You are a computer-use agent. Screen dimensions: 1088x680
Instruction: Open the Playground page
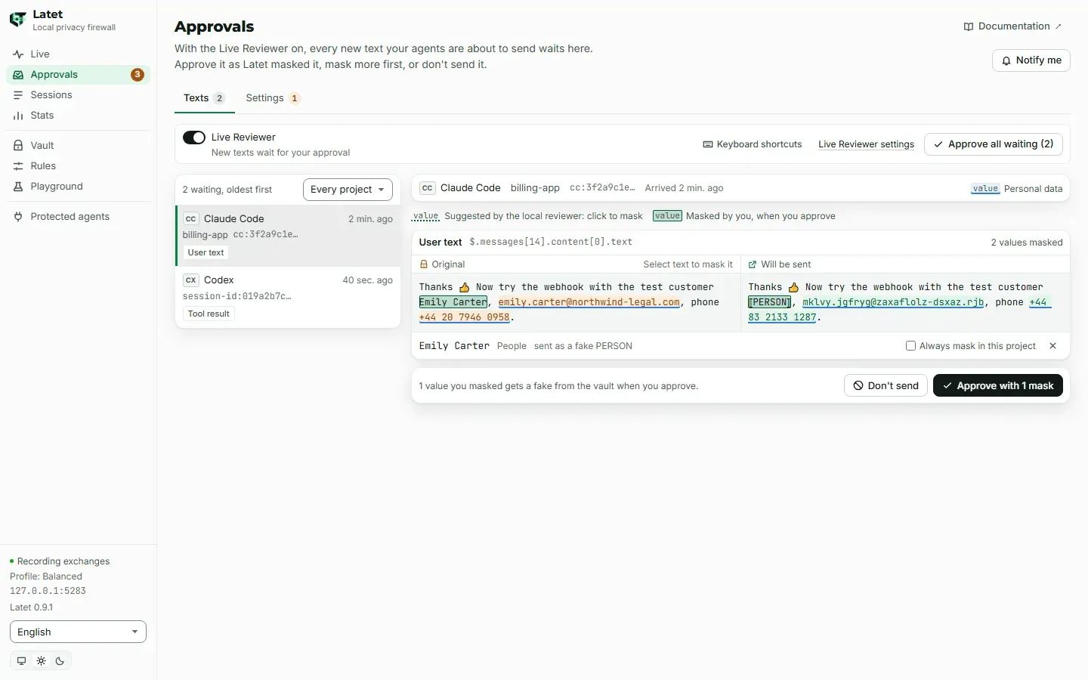78,187
